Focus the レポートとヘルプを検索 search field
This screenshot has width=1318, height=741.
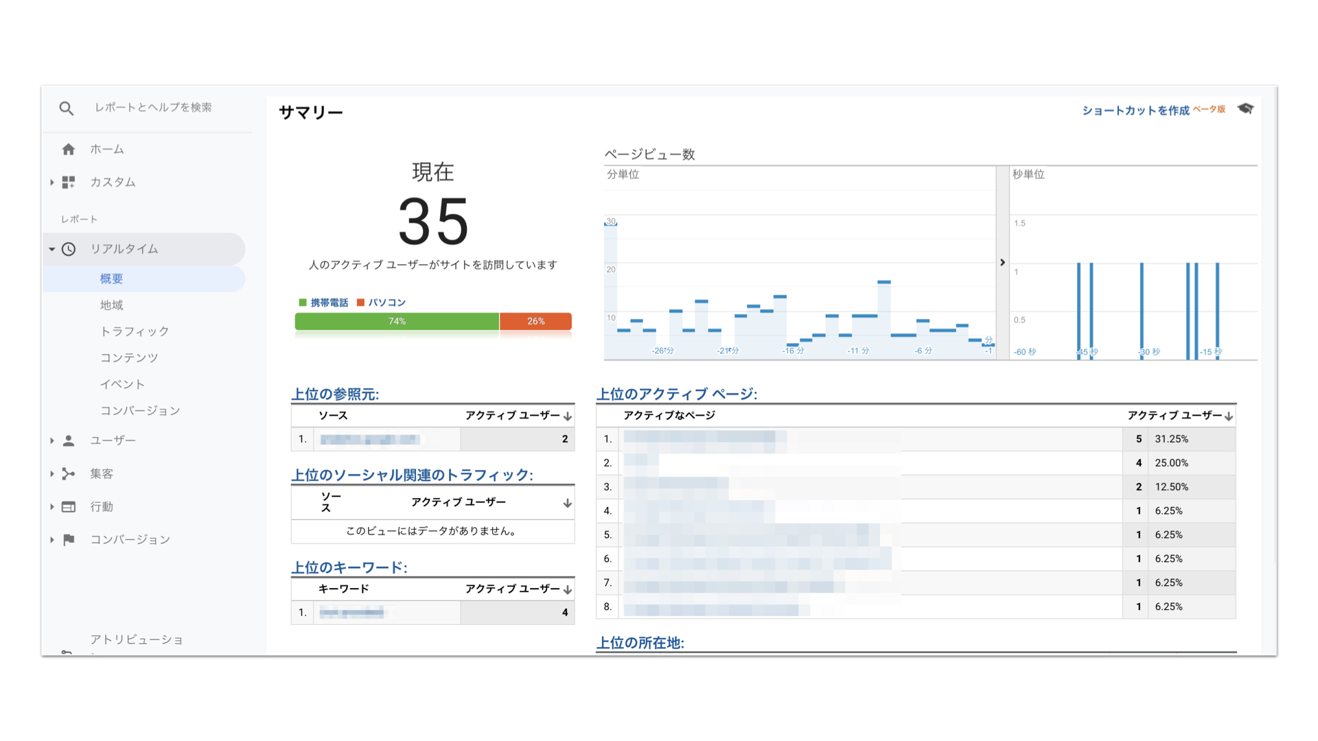tap(153, 108)
